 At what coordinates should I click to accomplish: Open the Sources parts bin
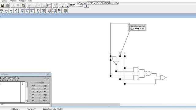point(2,11)
